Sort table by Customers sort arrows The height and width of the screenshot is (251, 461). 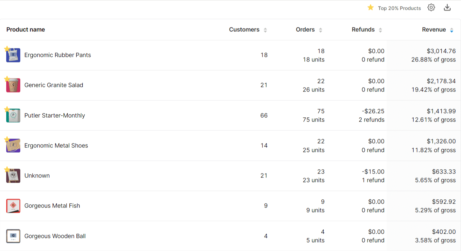[265, 30]
